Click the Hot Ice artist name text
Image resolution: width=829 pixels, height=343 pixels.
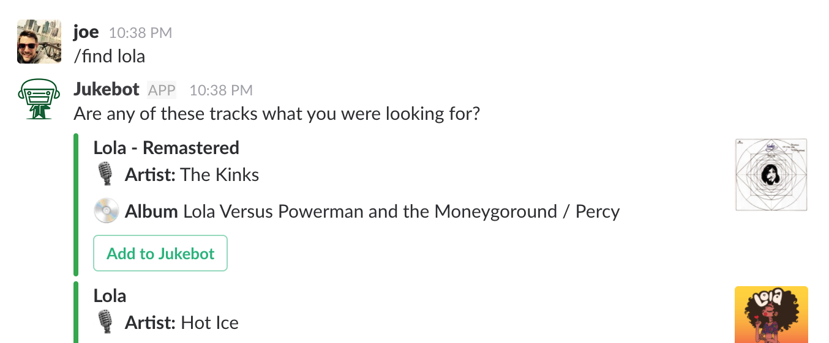(210, 322)
